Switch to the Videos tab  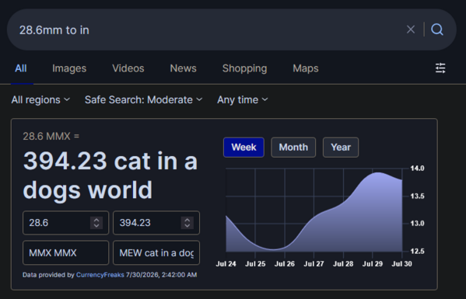[x=128, y=68]
